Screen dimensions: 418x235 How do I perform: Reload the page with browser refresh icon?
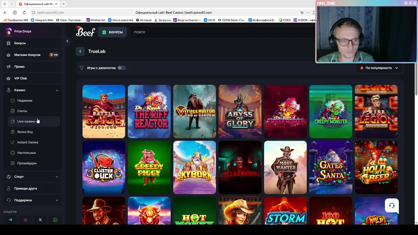point(24,12)
